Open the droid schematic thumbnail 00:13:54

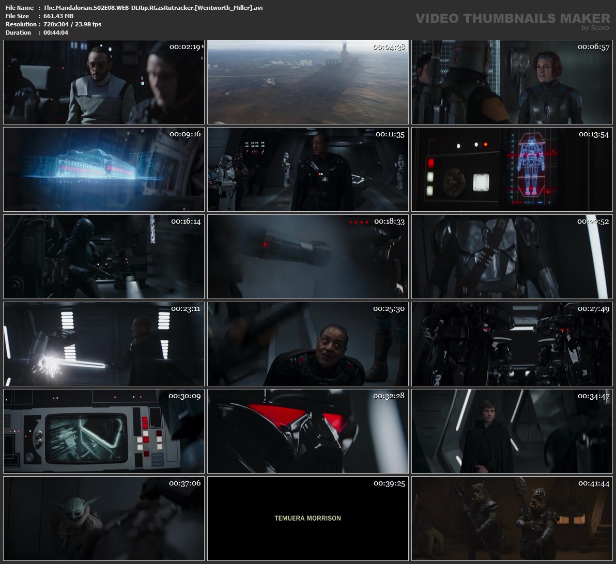pos(512,169)
